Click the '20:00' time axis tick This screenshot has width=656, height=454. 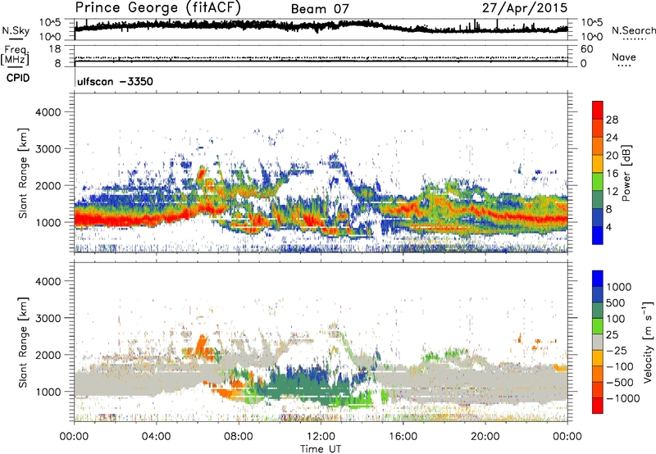pyautogui.click(x=485, y=437)
